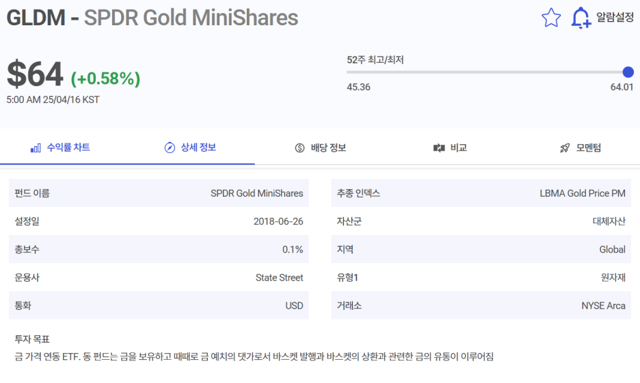Select the fund name value SPDR Gold MiniShares
The width and height of the screenshot is (640, 383).
[x=256, y=193]
